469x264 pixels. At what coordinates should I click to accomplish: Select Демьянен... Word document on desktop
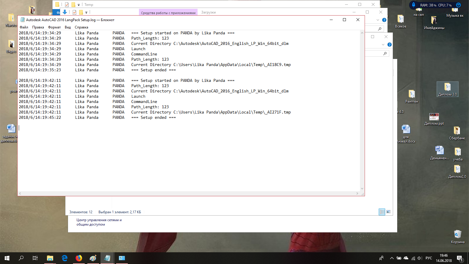coord(439,153)
